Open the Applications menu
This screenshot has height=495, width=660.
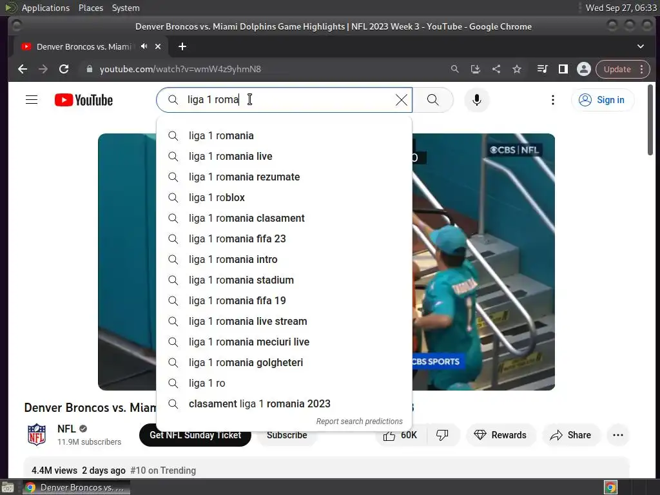click(x=46, y=8)
